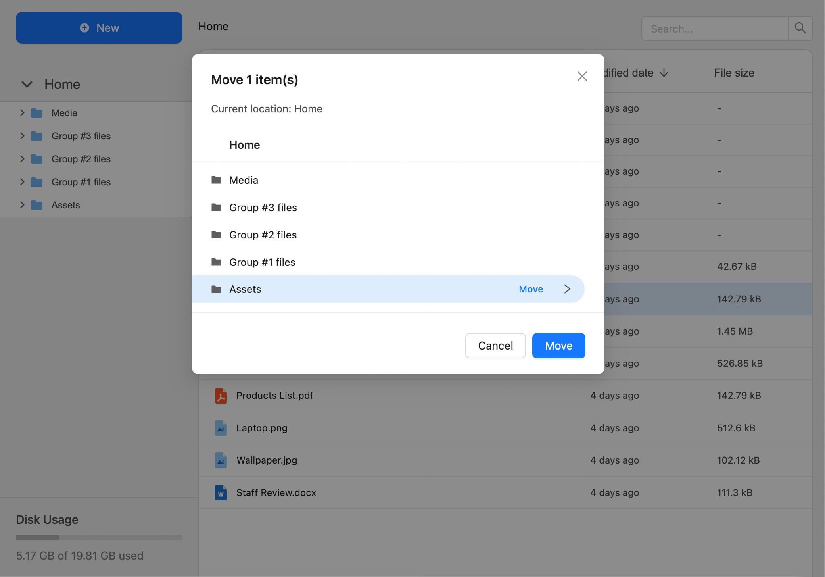Screen dimensions: 825x577
Task: Close the Move items dialog
Action: click(x=582, y=76)
